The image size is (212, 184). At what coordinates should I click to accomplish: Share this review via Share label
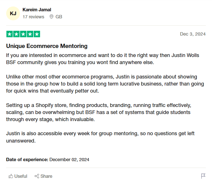coord(46,176)
